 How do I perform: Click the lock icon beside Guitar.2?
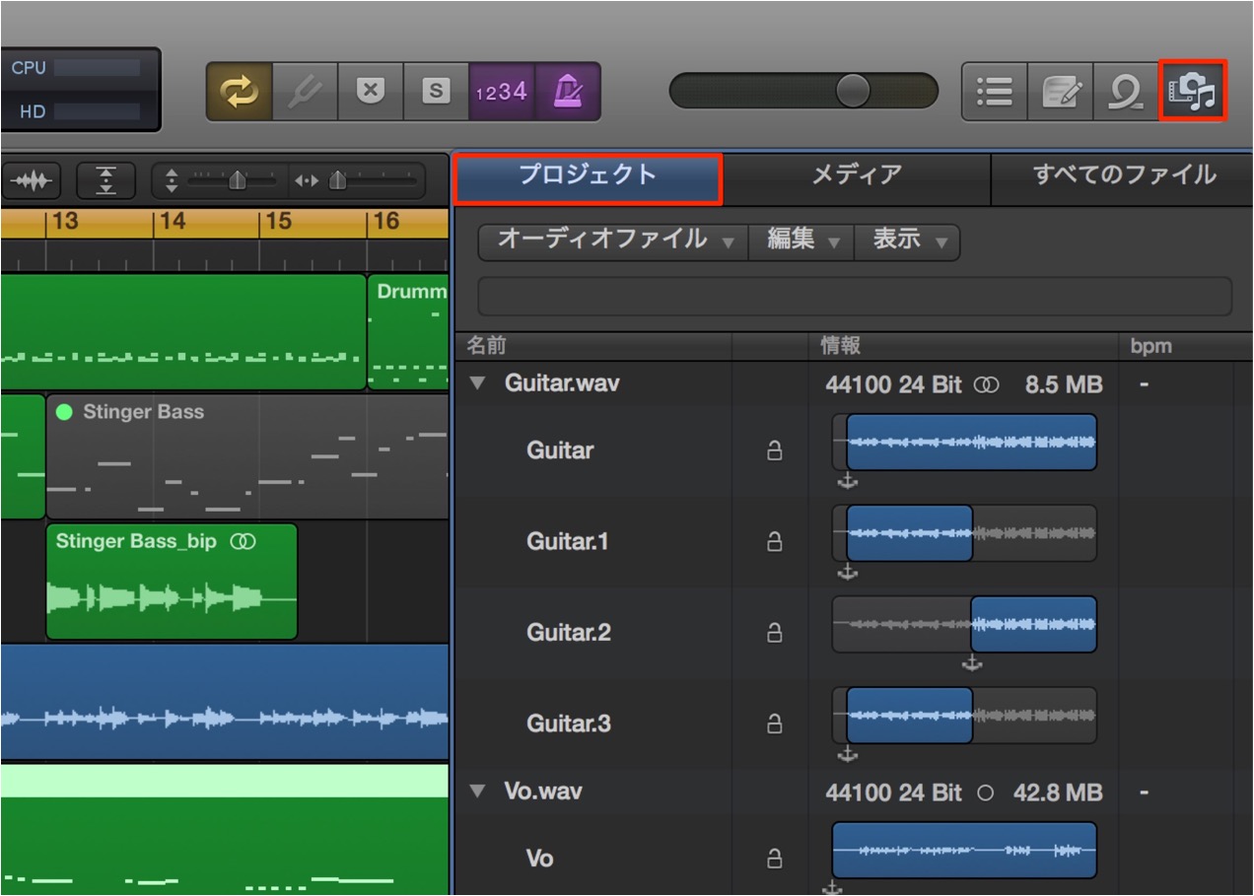775,632
